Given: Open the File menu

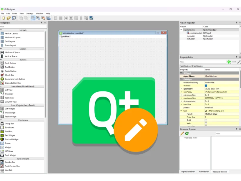Looking at the screenshot, I should click(x=2, y=14).
